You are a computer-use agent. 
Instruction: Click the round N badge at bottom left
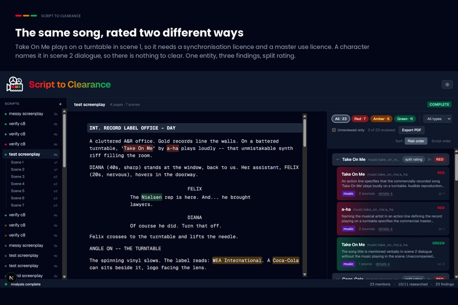(x=11, y=278)
